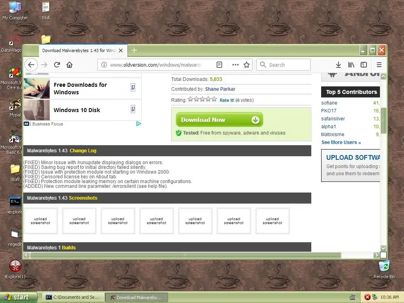Select the Rkill desktop icon
Image resolution: width=404 pixels, height=303 pixels.
[46, 11]
